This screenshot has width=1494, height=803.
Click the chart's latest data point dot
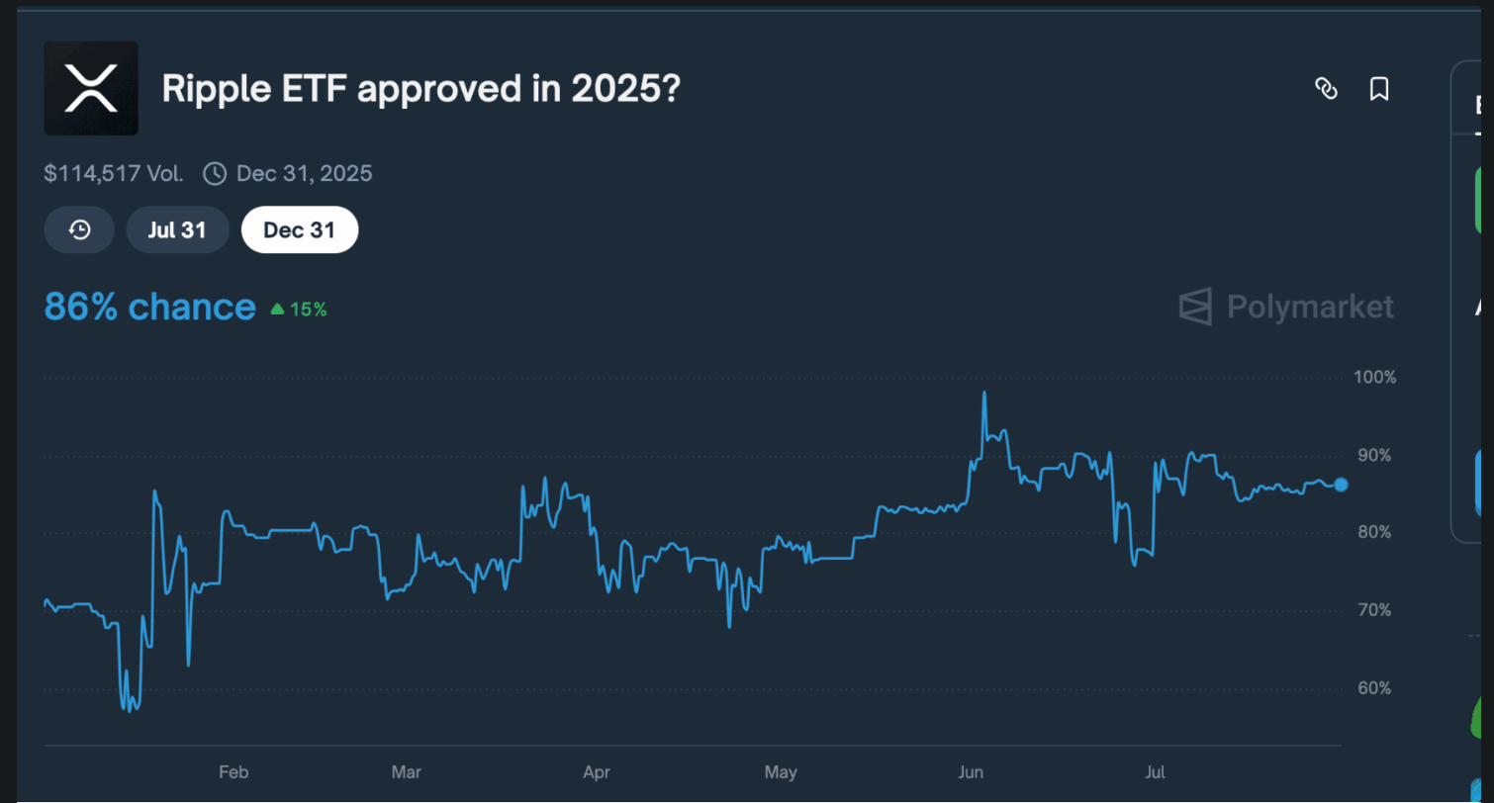[1341, 485]
